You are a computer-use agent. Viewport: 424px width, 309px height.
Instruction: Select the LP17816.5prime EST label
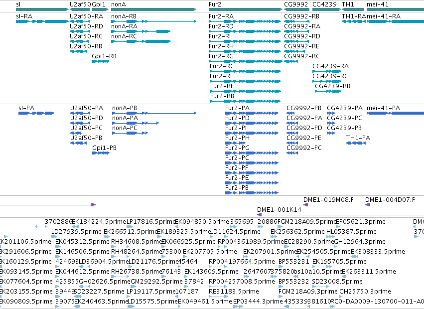[151, 222]
